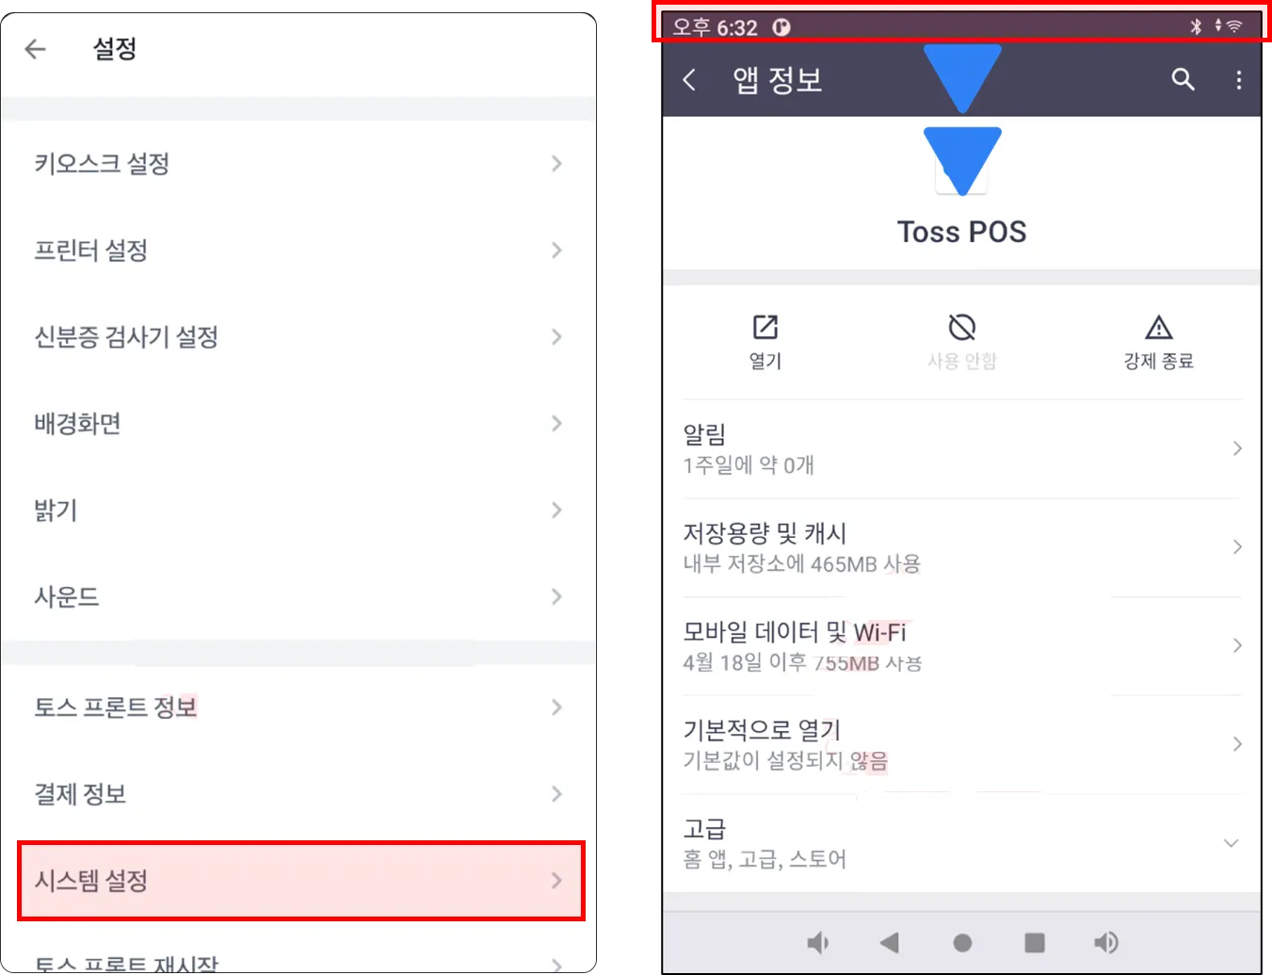Open 밝기 brightness setting
The image size is (1272, 975).
click(298, 511)
